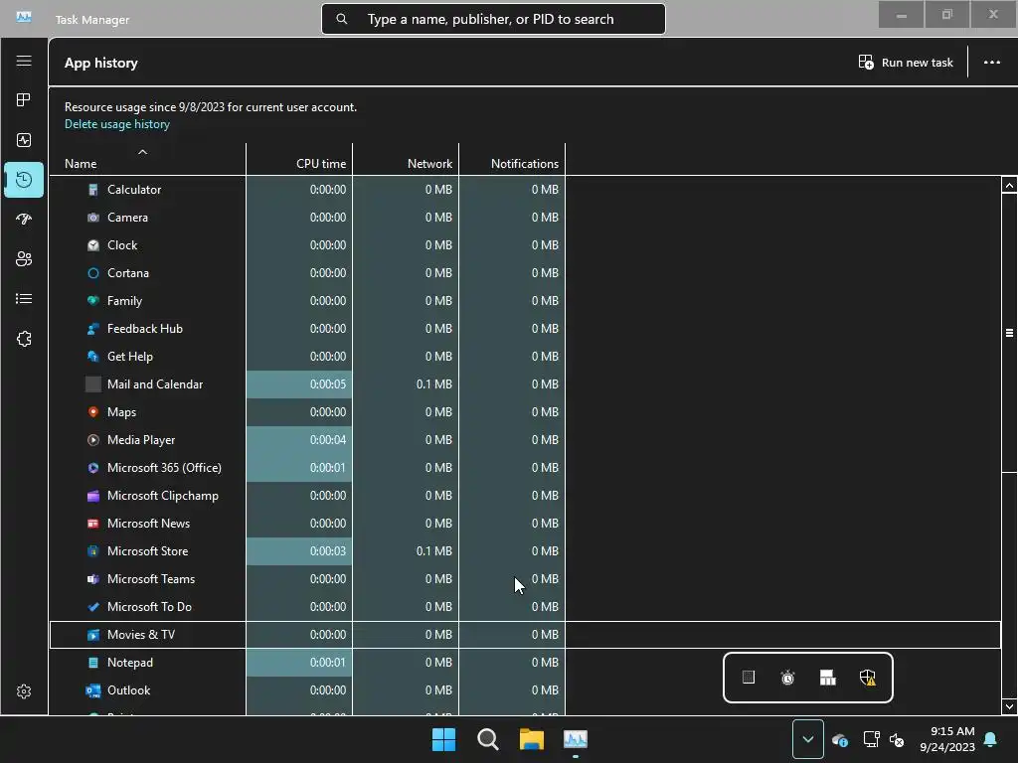Click list scrollbar up arrow

[x=1009, y=185]
